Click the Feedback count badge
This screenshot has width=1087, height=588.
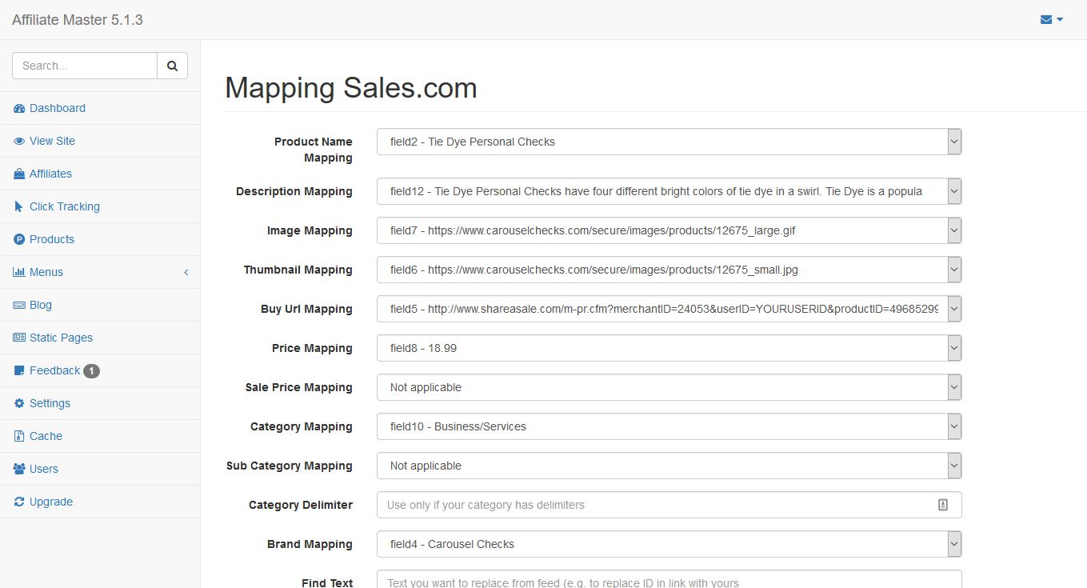coord(91,371)
